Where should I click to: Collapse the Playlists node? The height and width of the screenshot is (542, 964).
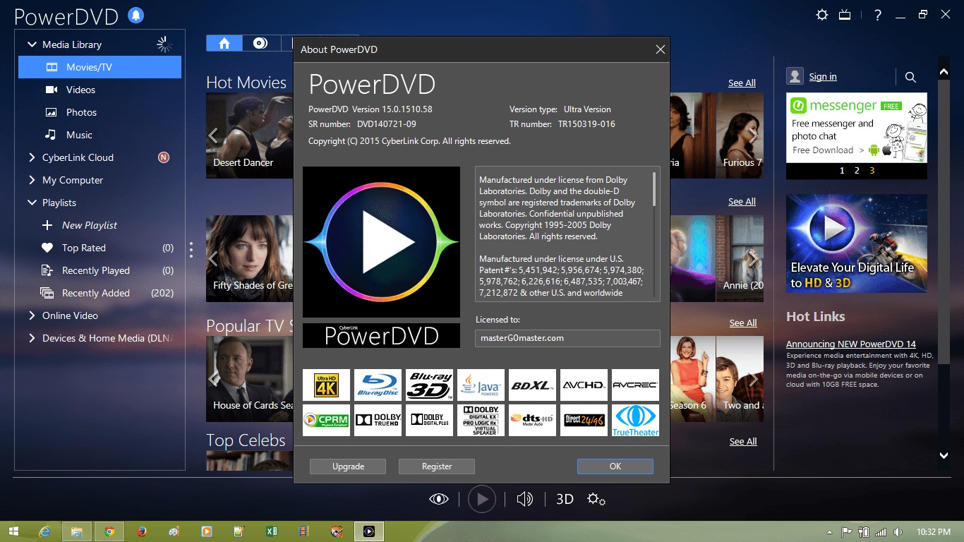tap(32, 203)
